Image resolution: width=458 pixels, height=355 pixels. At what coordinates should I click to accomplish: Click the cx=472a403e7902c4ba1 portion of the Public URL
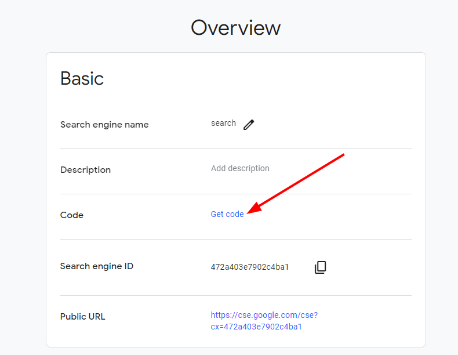click(x=256, y=327)
